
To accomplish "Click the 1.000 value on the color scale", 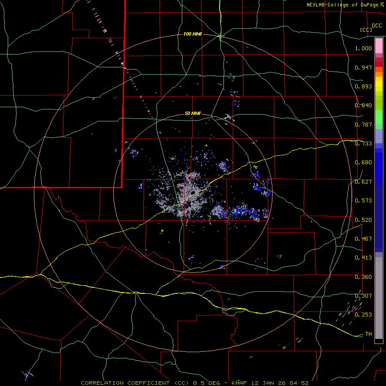I will point(363,48).
